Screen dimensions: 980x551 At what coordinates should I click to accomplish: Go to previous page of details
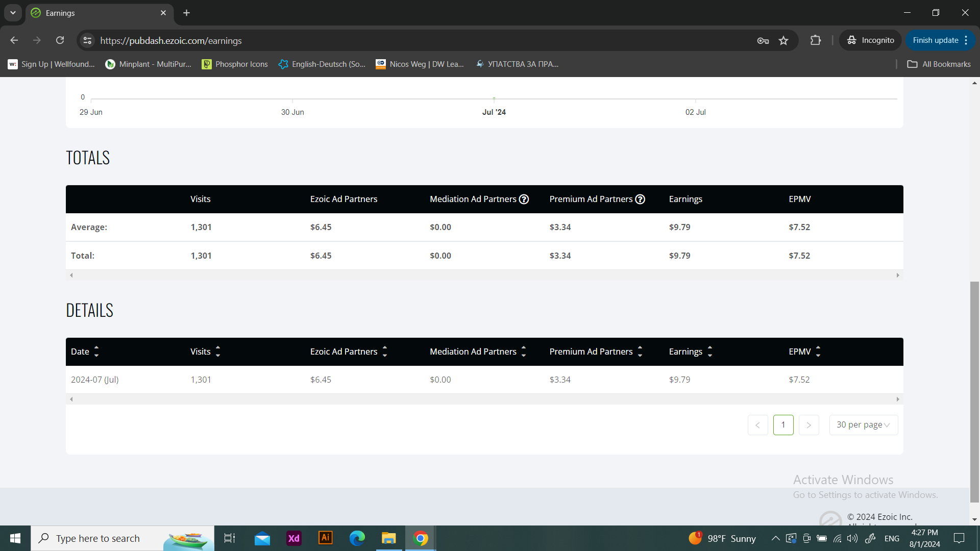click(x=758, y=425)
